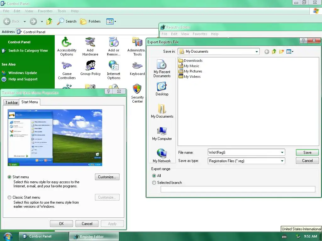Open the Control Panel Help menu
This screenshot has height=241, width=322.
75,11
